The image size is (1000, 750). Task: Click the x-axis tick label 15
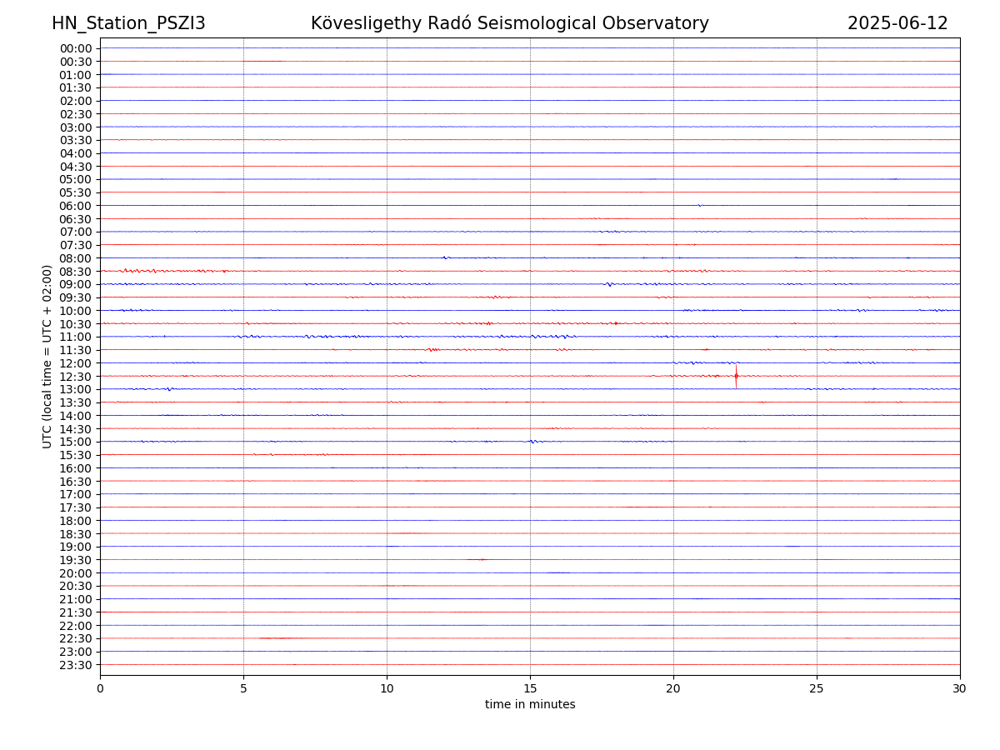(530, 688)
